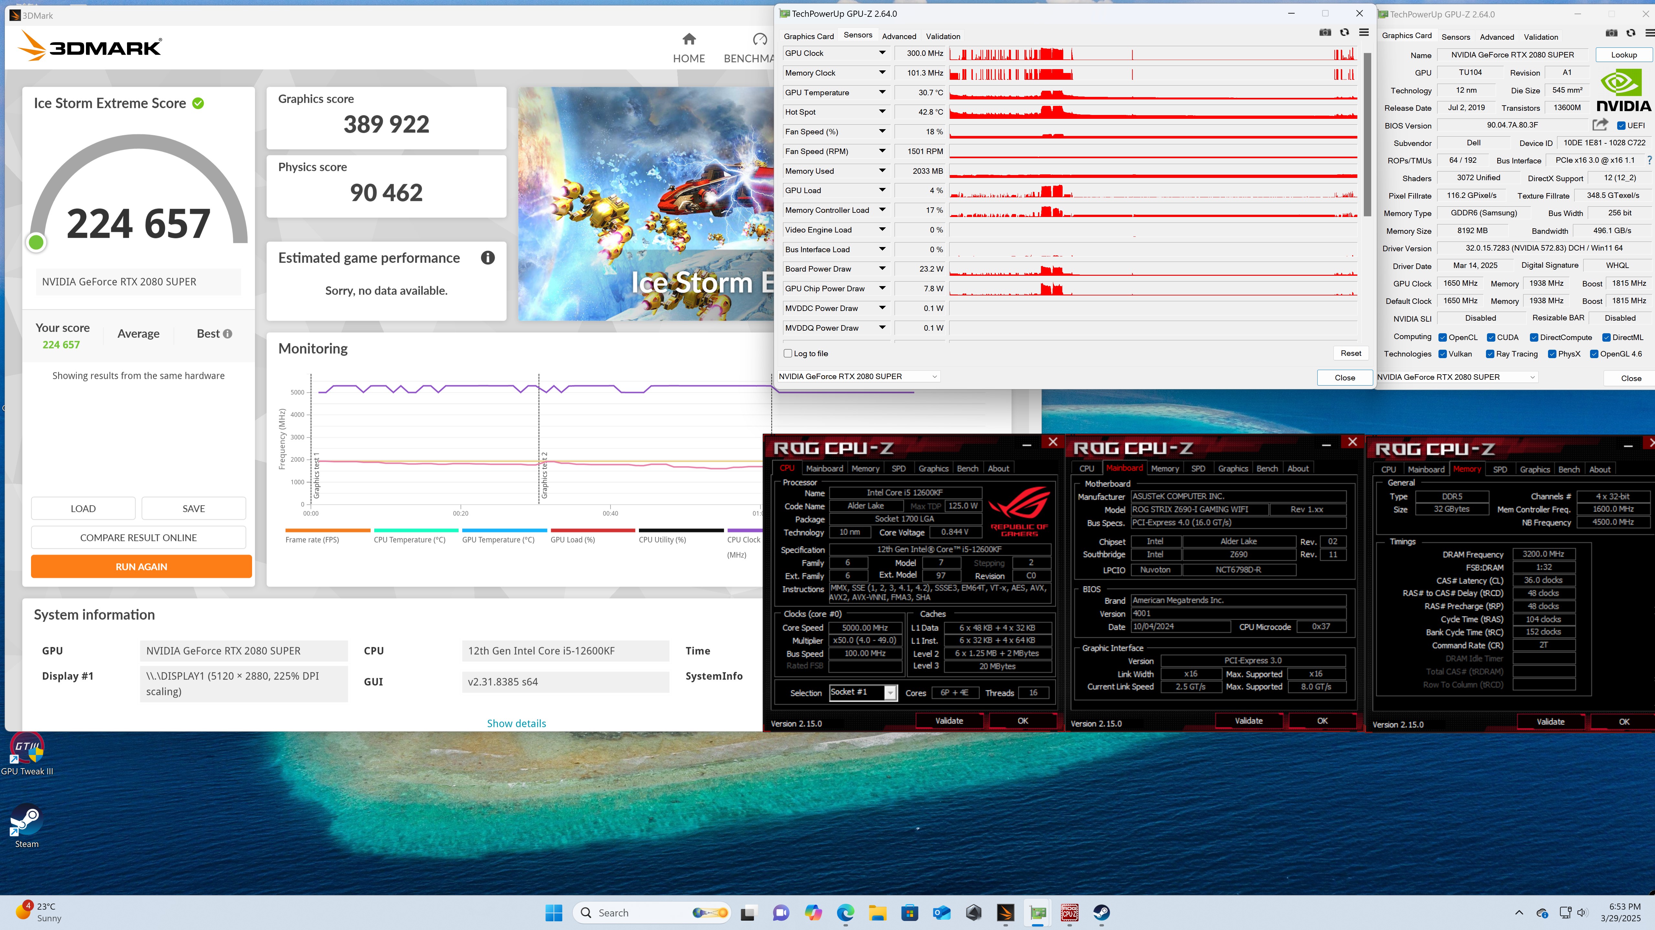The width and height of the screenshot is (1655, 930).
Task: Click the RUN AGAIN button
Action: point(141,567)
